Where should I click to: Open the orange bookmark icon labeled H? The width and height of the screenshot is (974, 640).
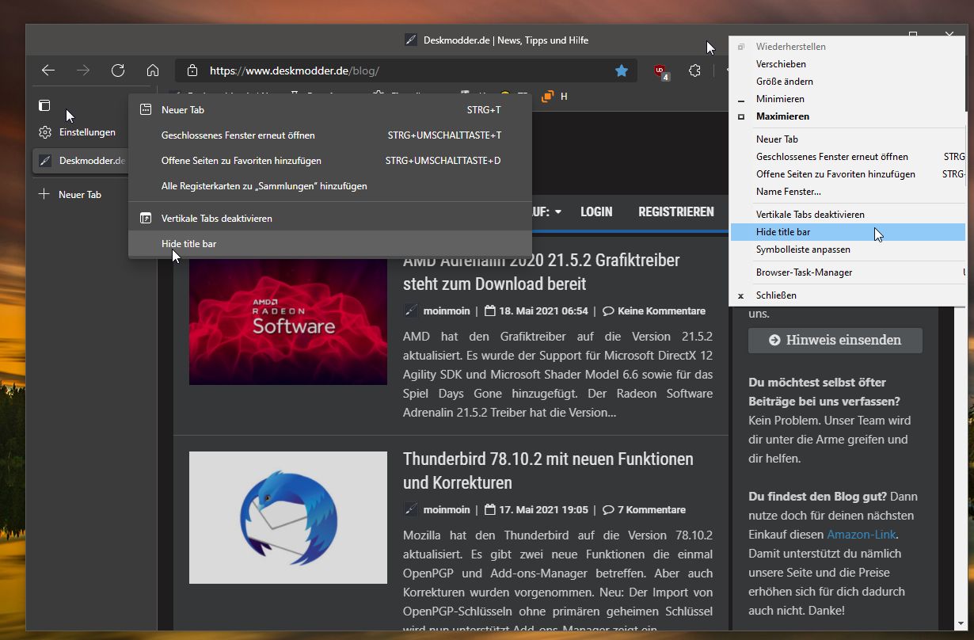coord(547,97)
